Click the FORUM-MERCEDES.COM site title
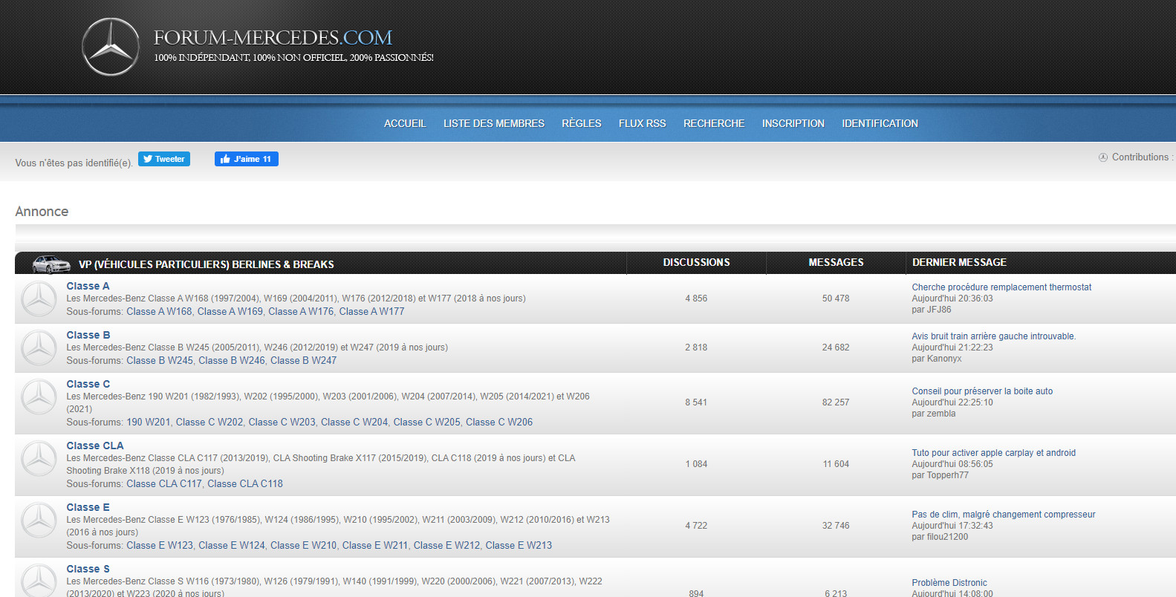The width and height of the screenshot is (1176, 597). [273, 37]
